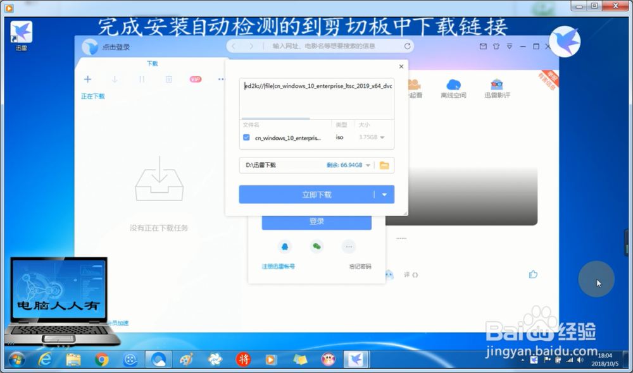The height and width of the screenshot is (373, 633).
Task: Expand the 立即下载 button dropdown arrow
Action: (384, 195)
